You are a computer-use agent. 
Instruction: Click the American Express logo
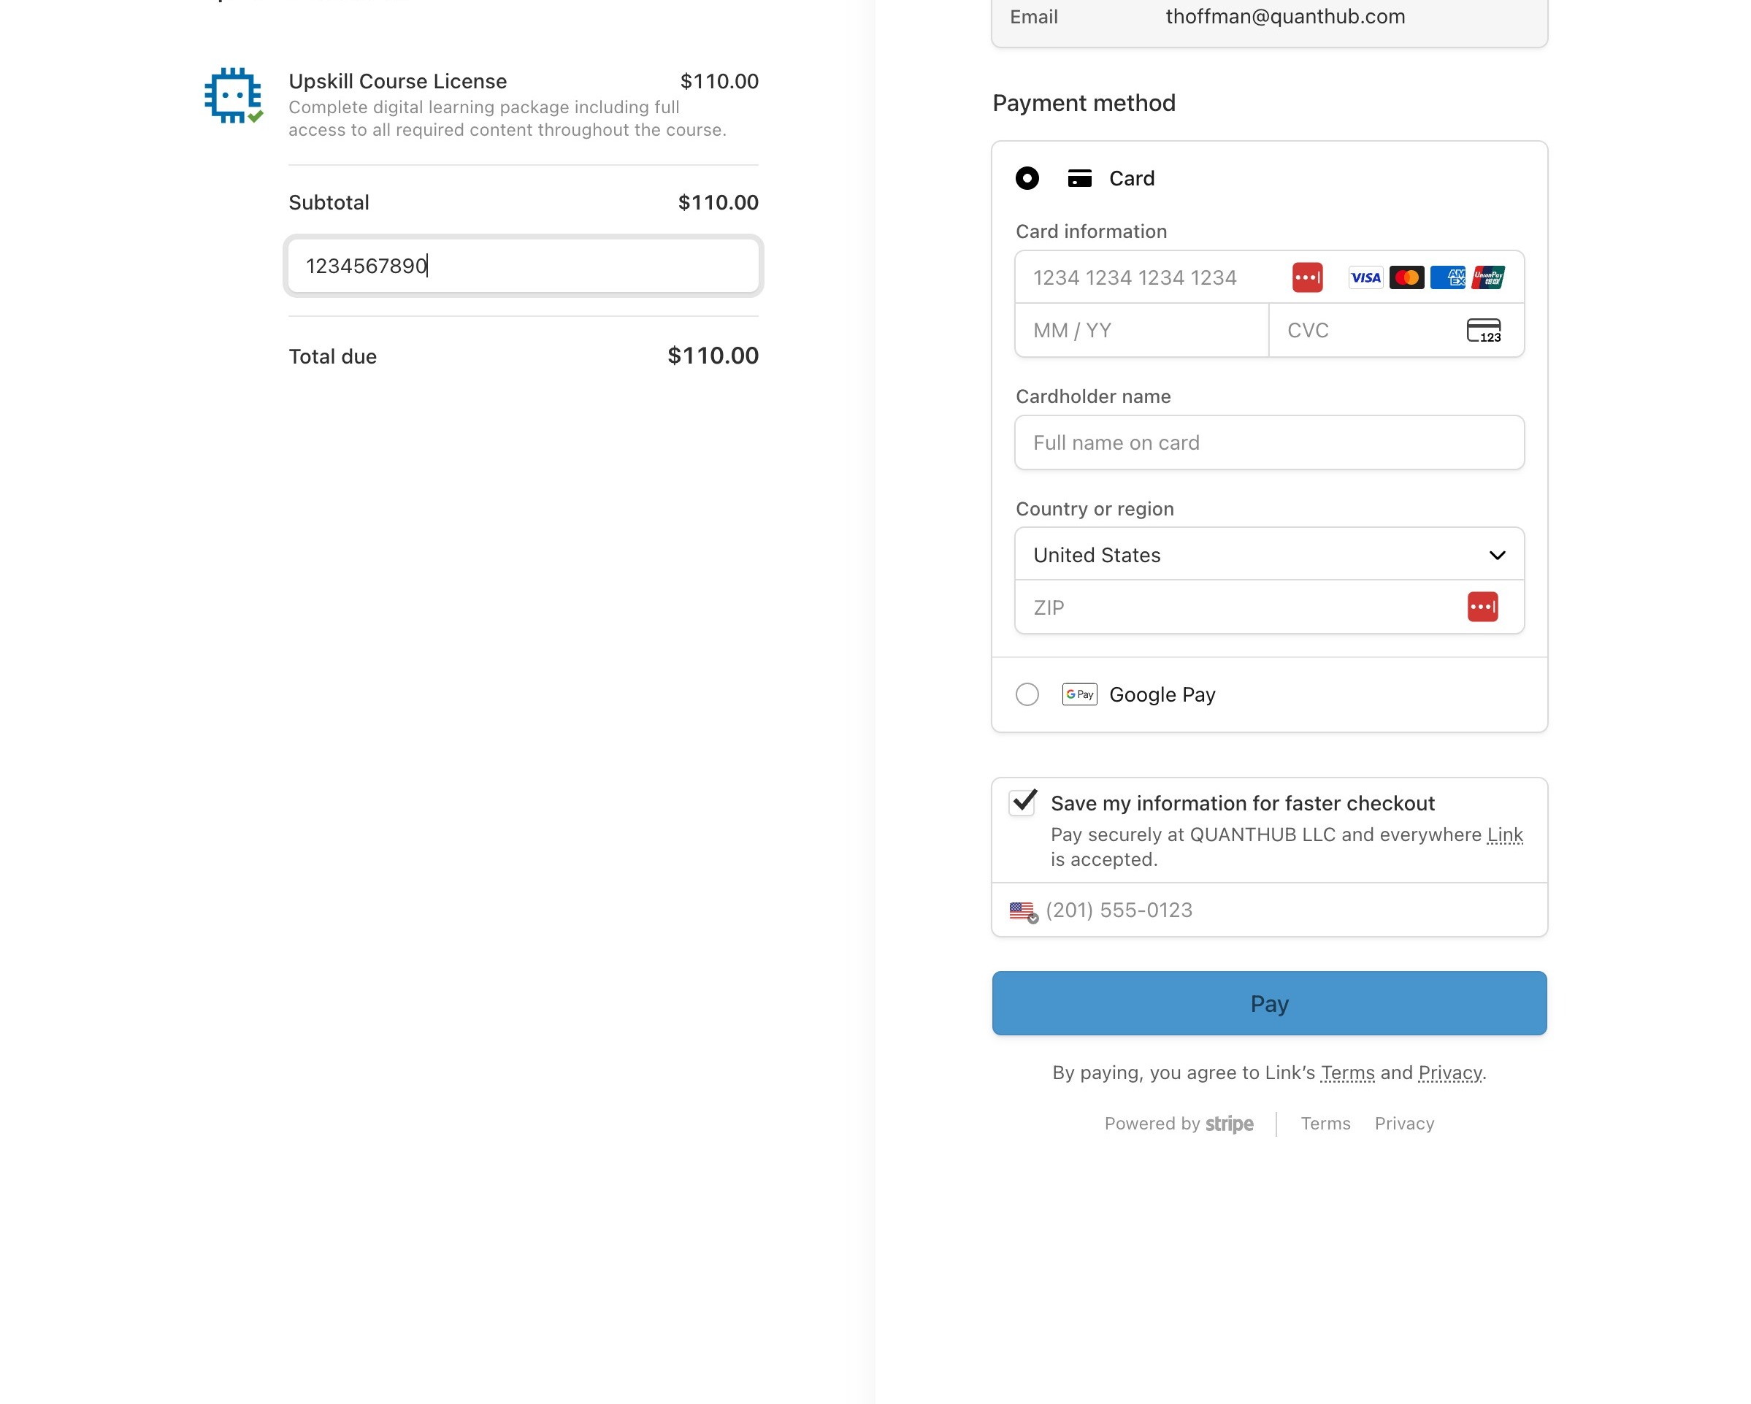pyautogui.click(x=1447, y=277)
